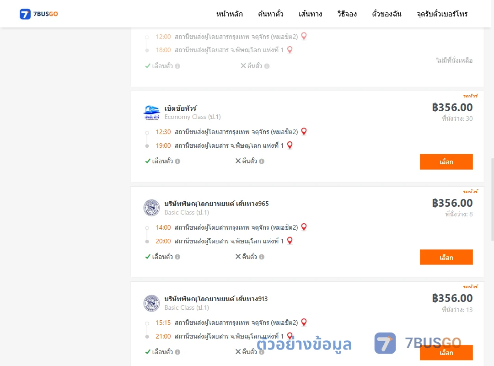Click map pin for 12:30 departure station

point(304,131)
